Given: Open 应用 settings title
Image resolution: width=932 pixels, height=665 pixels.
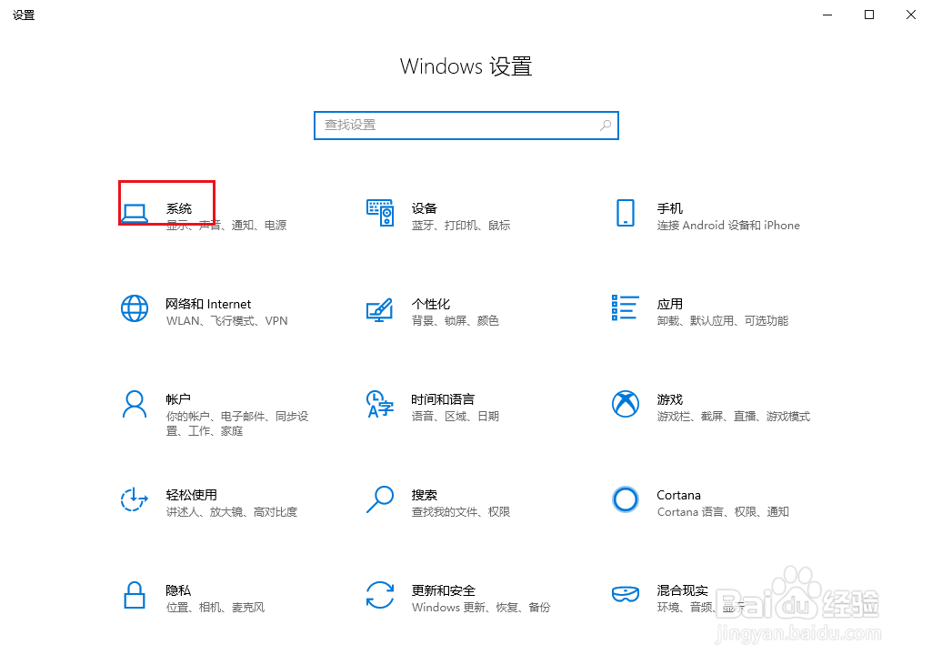Looking at the screenshot, I should point(670,304).
